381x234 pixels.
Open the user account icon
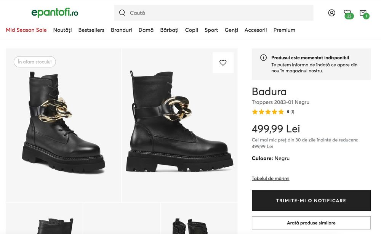(331, 13)
